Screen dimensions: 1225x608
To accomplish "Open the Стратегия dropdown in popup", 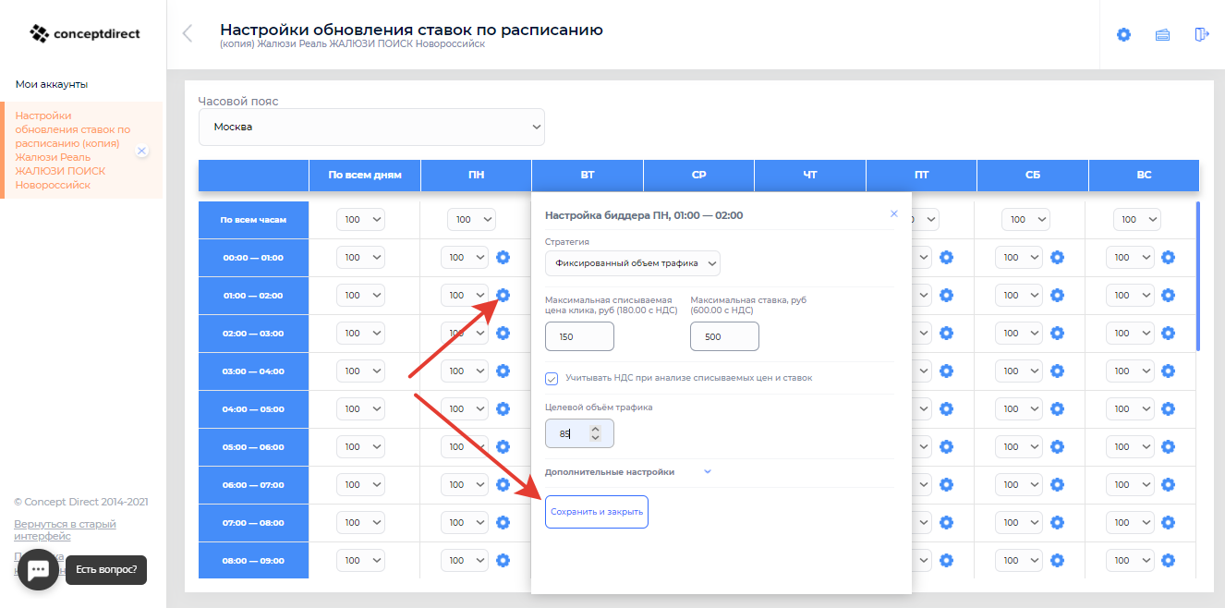I will pos(633,263).
